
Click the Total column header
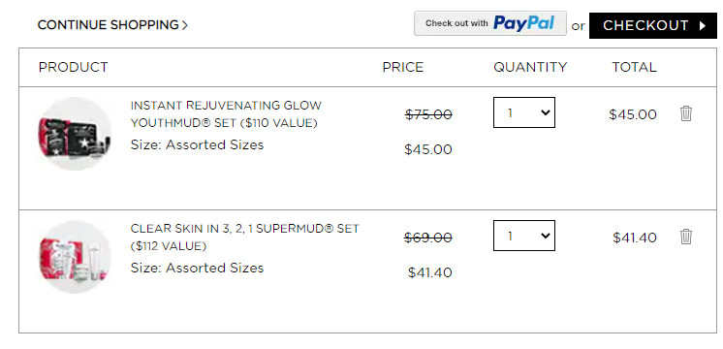pos(634,67)
